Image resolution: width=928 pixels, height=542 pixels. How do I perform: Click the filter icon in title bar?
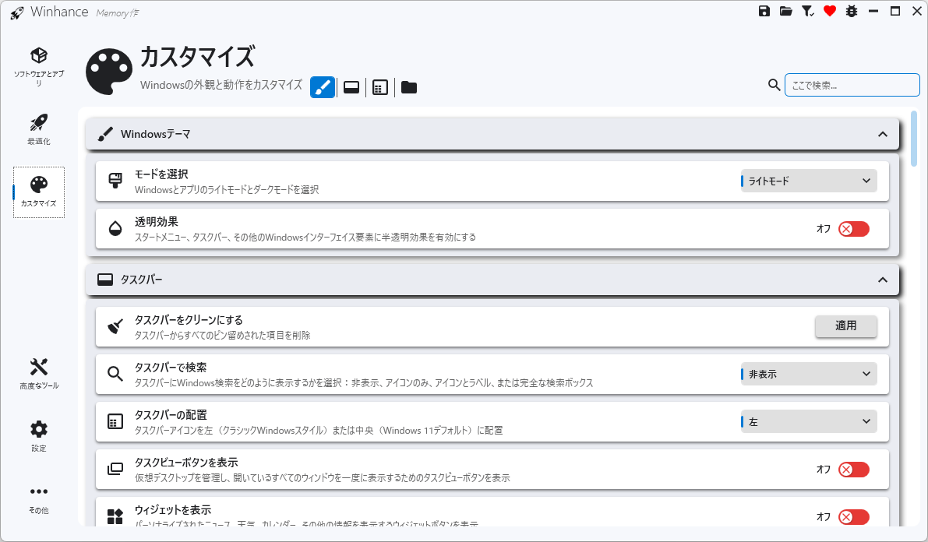point(808,12)
